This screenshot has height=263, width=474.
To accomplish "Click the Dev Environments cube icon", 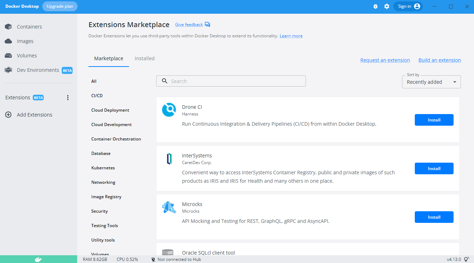I will click(x=8, y=70).
